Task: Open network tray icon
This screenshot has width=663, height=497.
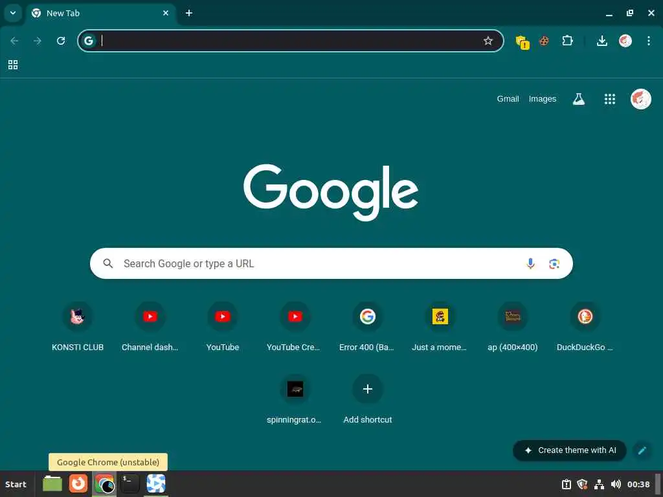Action: pos(599,484)
